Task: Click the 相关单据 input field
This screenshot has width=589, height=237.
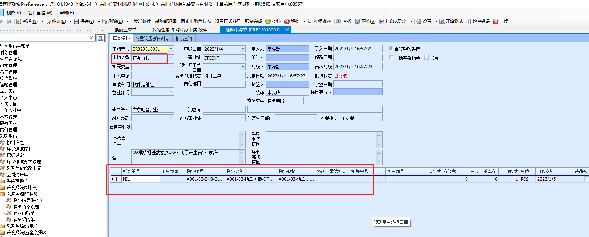Action: point(152,76)
